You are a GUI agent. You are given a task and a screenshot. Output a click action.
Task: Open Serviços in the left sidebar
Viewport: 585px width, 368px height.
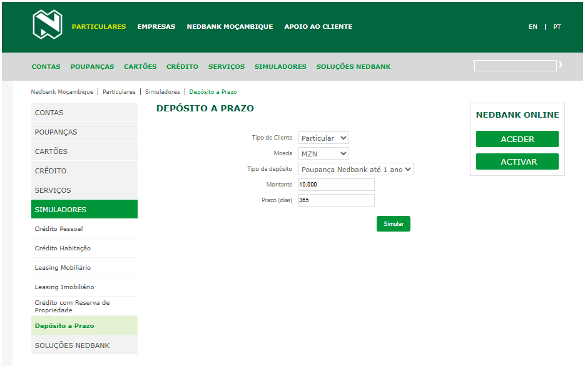coord(84,190)
